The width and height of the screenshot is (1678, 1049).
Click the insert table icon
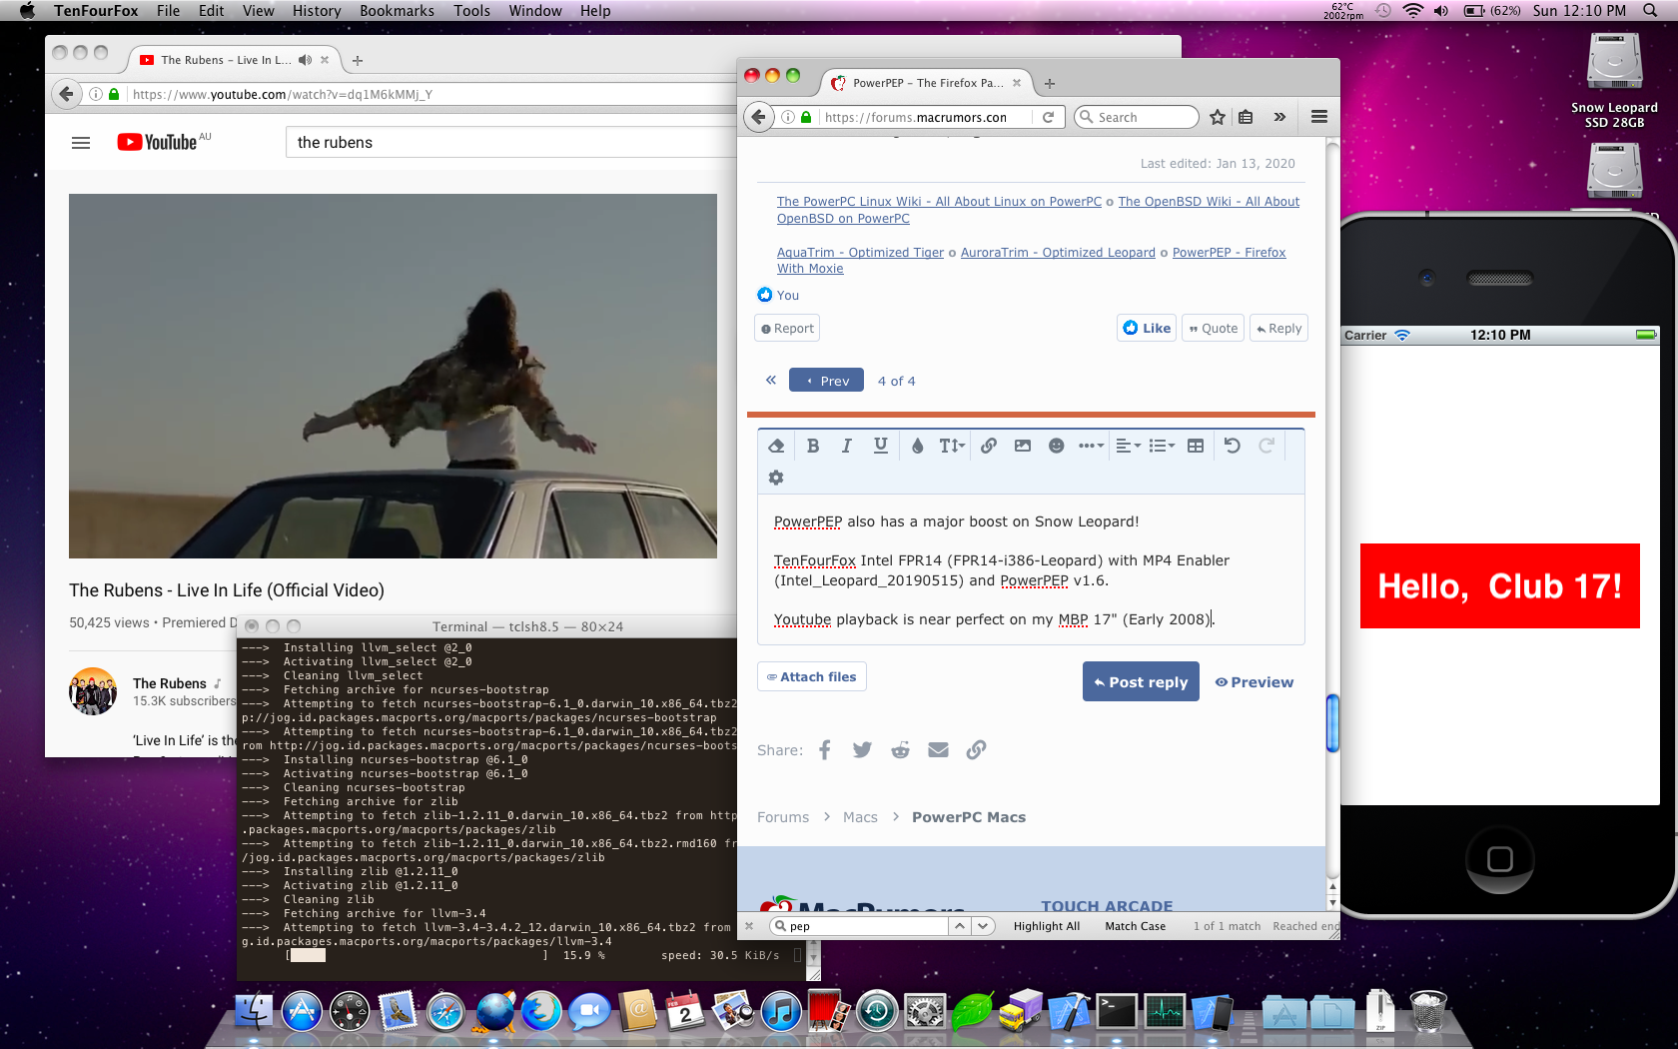[x=1196, y=446]
